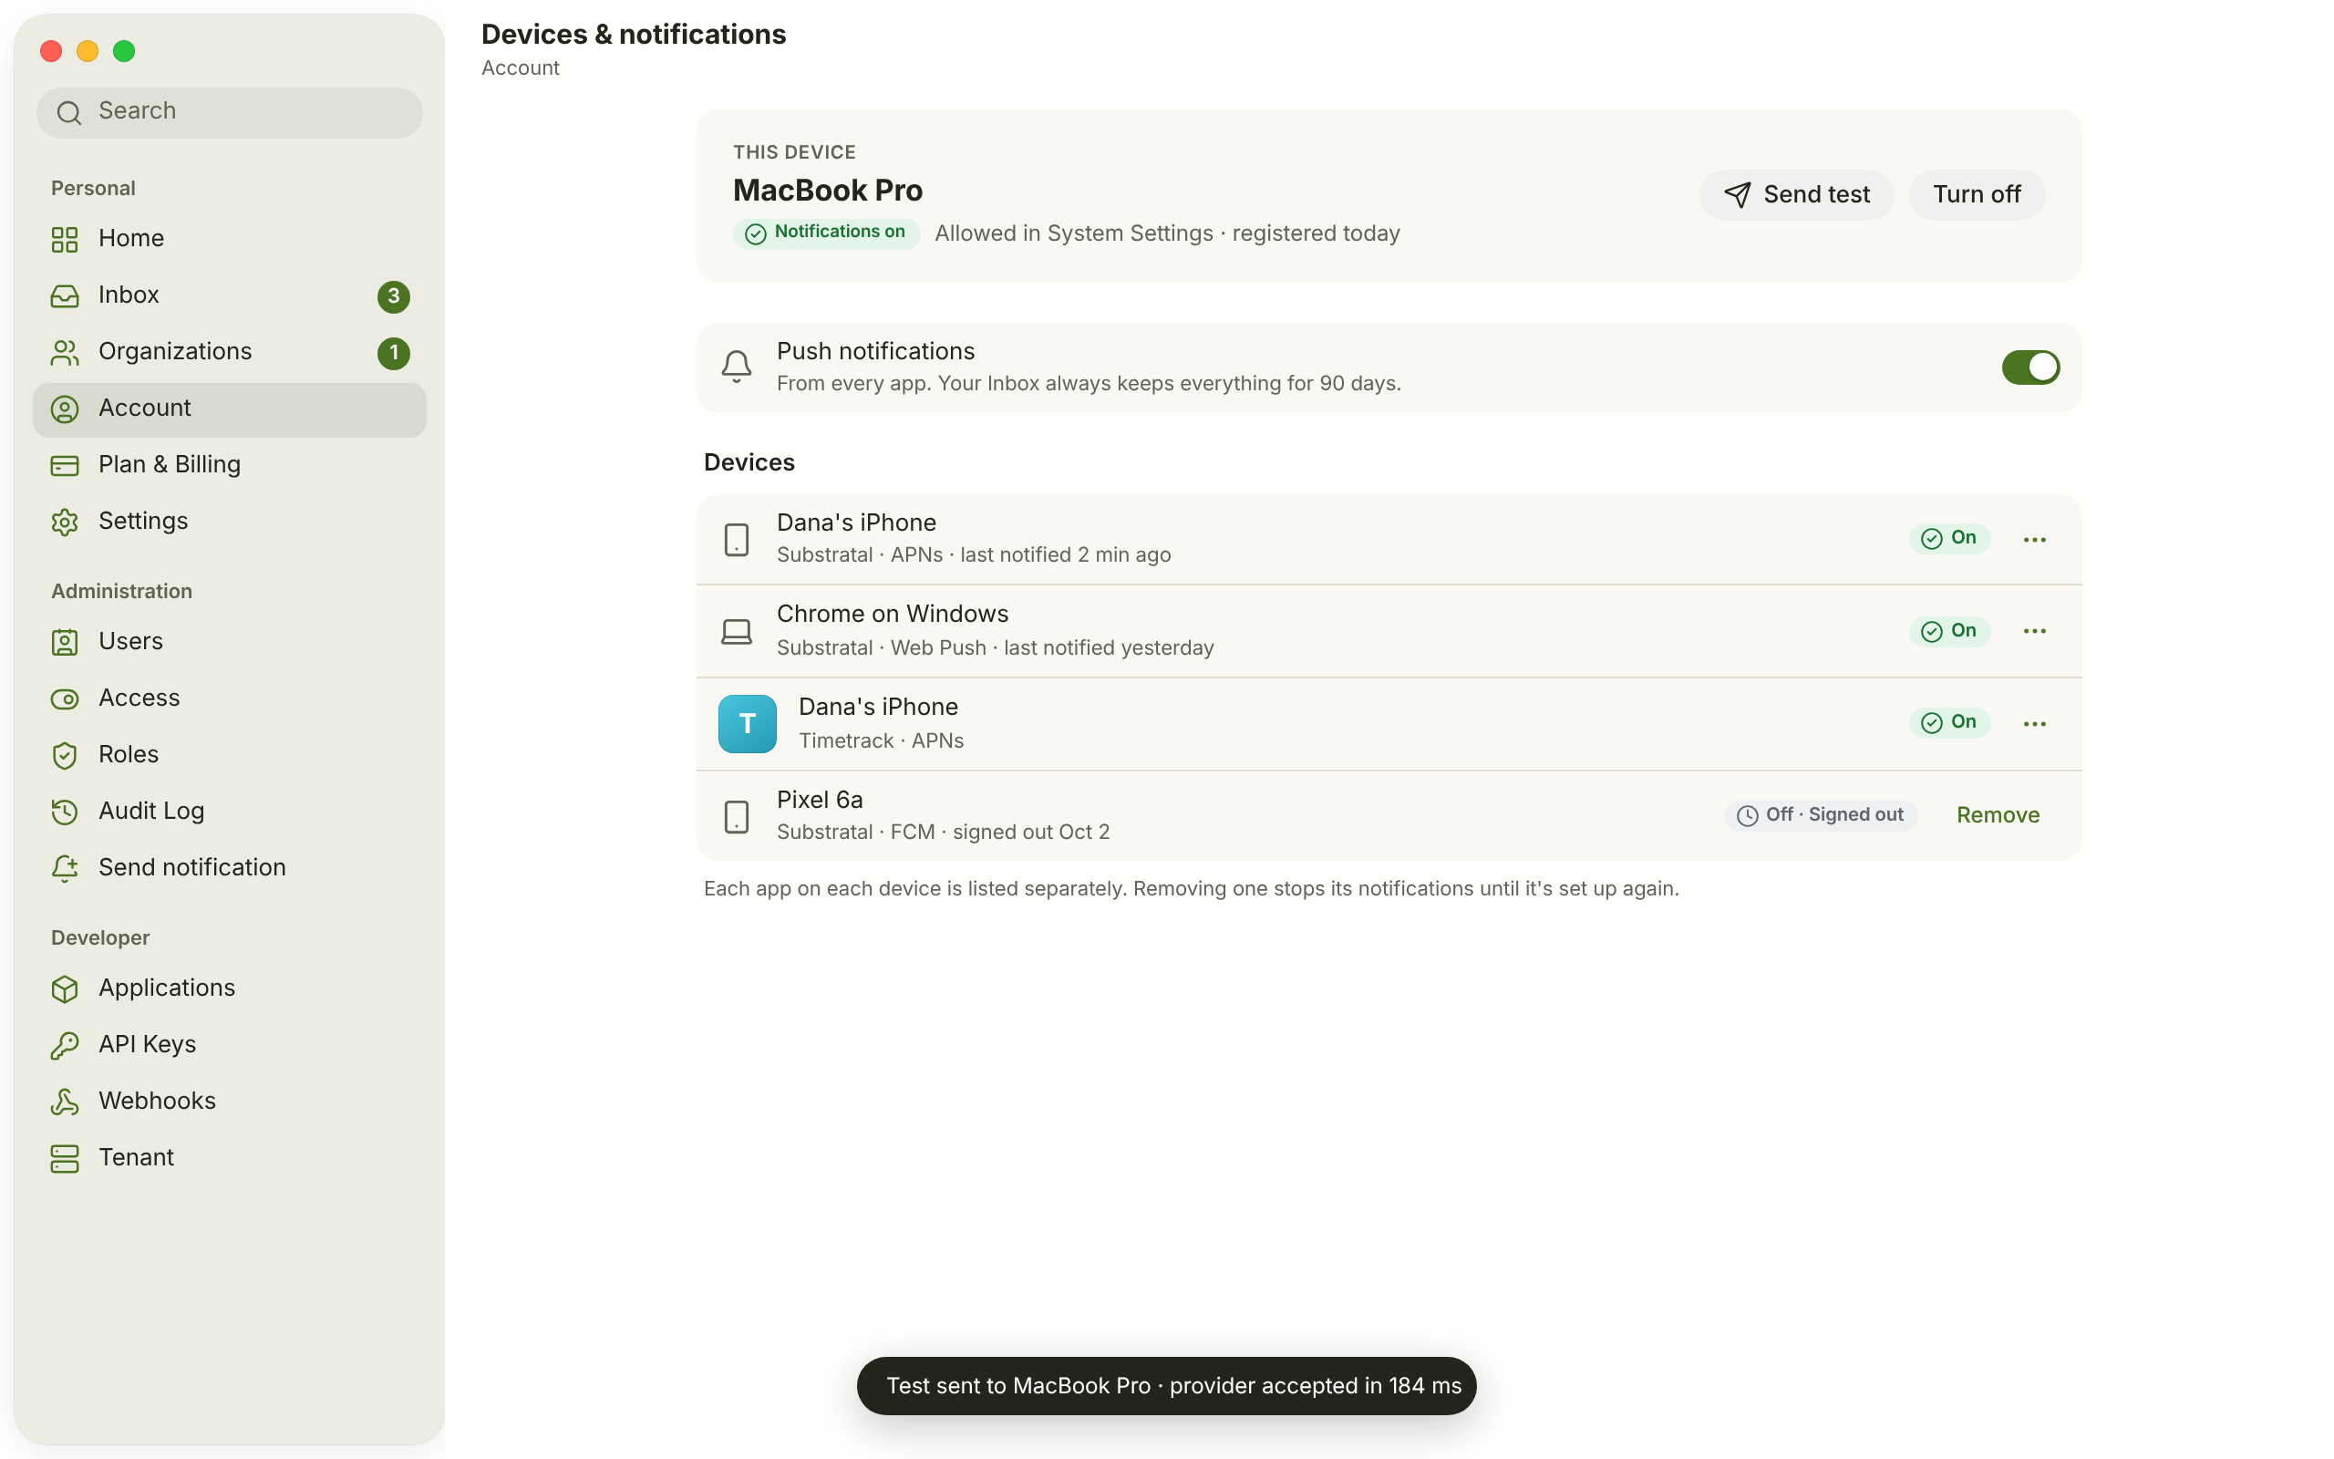Screen dimensions: 2334x1459
Task: Click the Notifications on status badge
Action: [826, 233]
